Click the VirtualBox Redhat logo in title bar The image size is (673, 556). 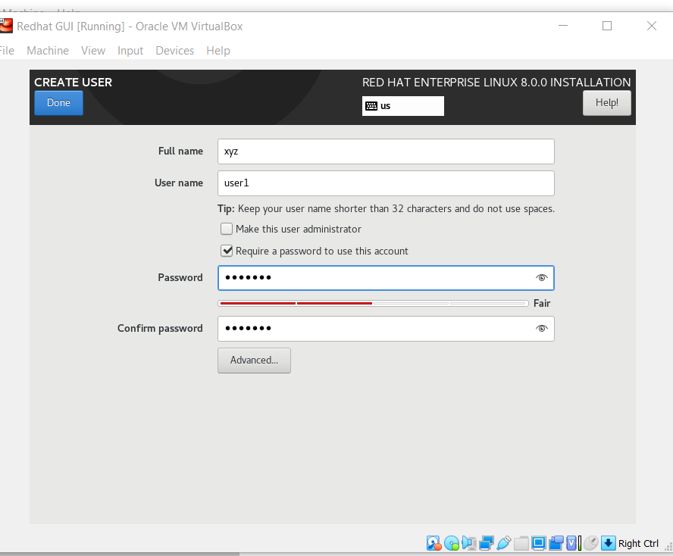6,26
